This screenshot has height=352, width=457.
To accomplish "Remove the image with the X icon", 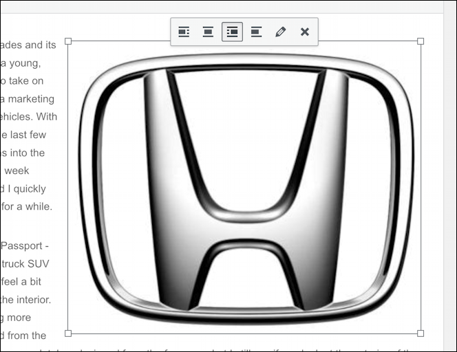I will point(305,32).
